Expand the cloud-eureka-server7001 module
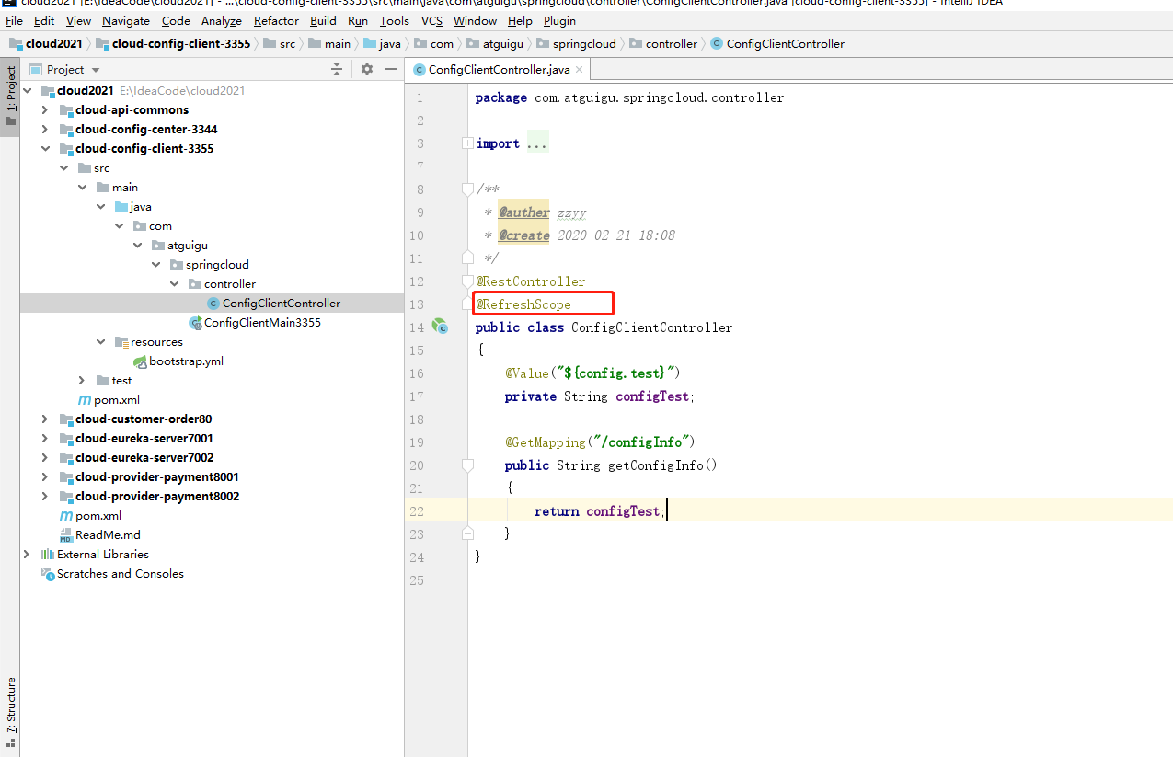This screenshot has width=1173, height=757. coord(45,439)
